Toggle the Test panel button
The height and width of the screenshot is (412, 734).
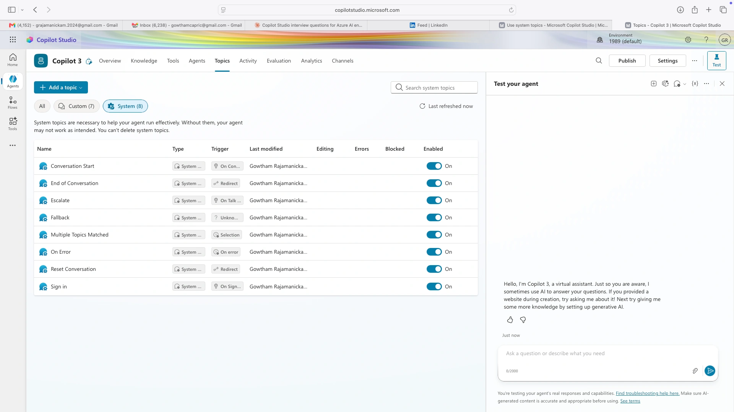point(717,61)
